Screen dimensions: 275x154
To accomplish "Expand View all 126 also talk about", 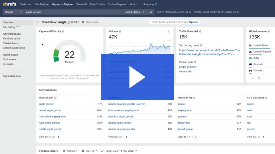I will click(256, 137).
